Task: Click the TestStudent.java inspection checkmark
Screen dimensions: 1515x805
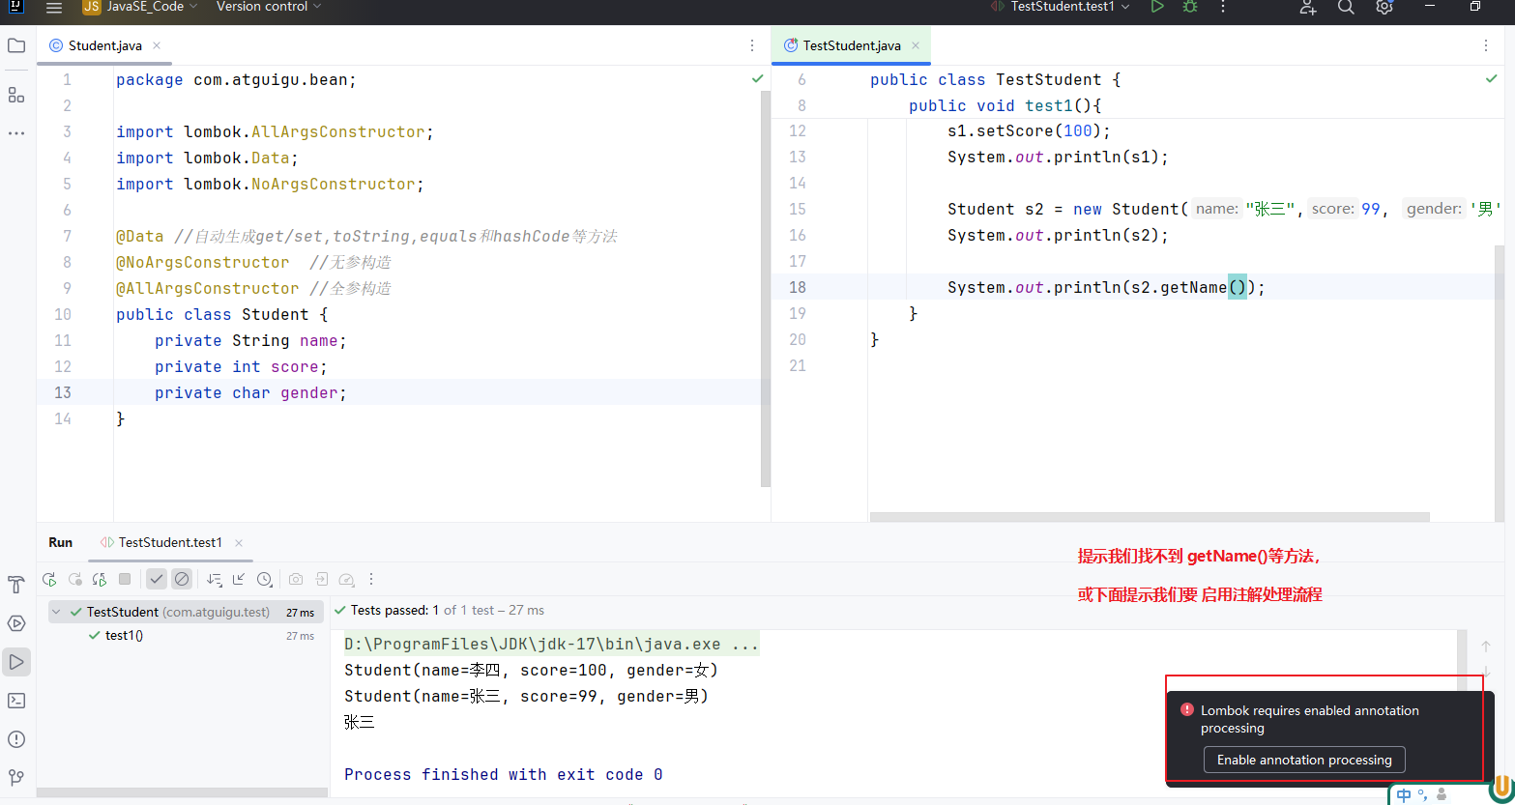Action: tap(1492, 78)
